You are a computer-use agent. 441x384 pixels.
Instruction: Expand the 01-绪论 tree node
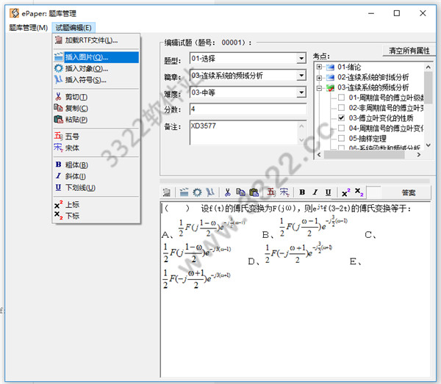coord(319,67)
